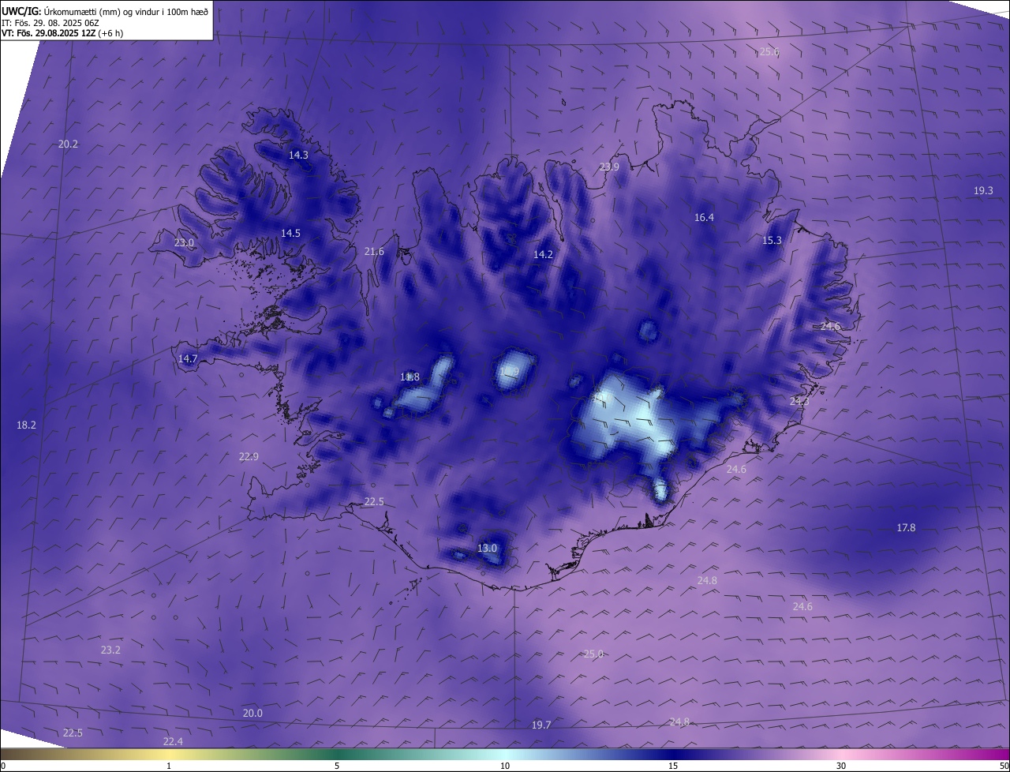Click the '15' tick on the color scale
The width and height of the screenshot is (1010, 772).
(673, 766)
